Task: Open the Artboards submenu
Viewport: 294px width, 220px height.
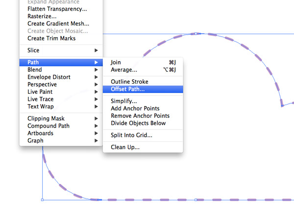Action: tap(61, 133)
